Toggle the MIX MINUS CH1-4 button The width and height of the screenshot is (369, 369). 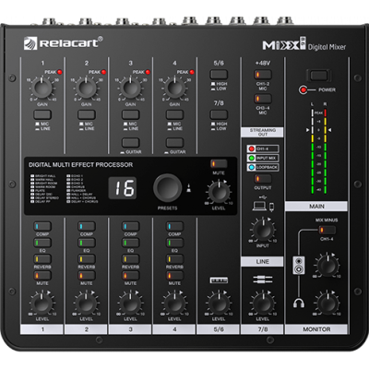327,230
